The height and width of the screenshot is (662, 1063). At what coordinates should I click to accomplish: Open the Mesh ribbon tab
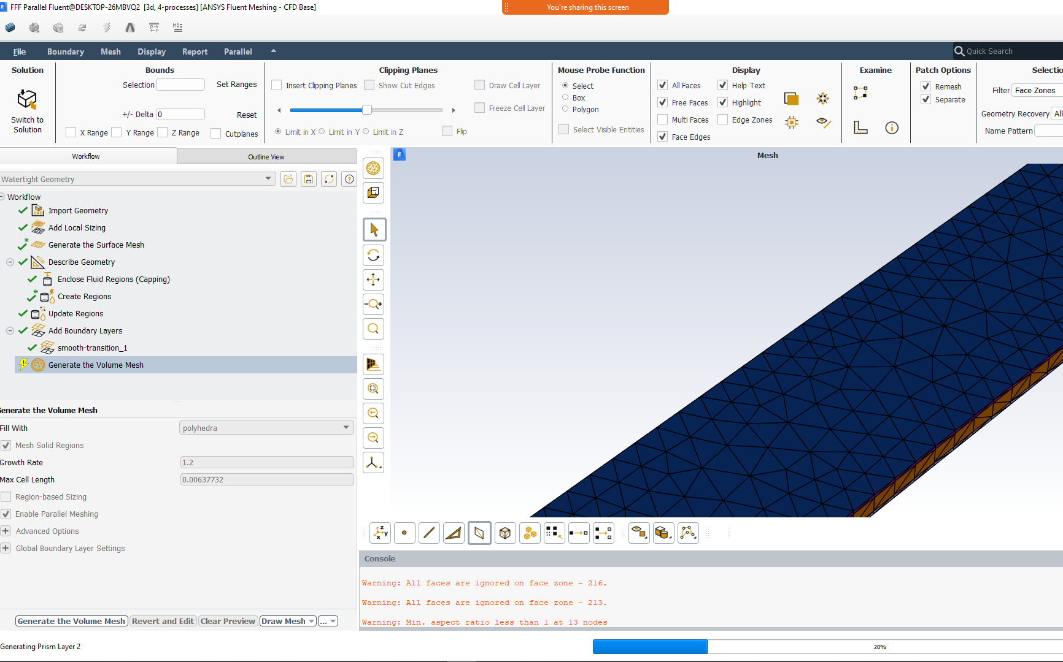[x=110, y=51]
